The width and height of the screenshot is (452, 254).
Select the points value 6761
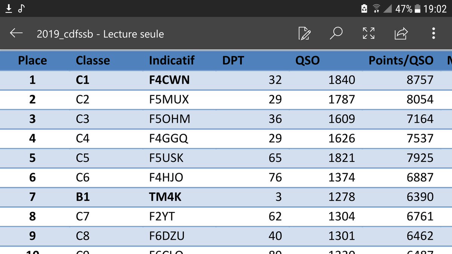[420, 216]
